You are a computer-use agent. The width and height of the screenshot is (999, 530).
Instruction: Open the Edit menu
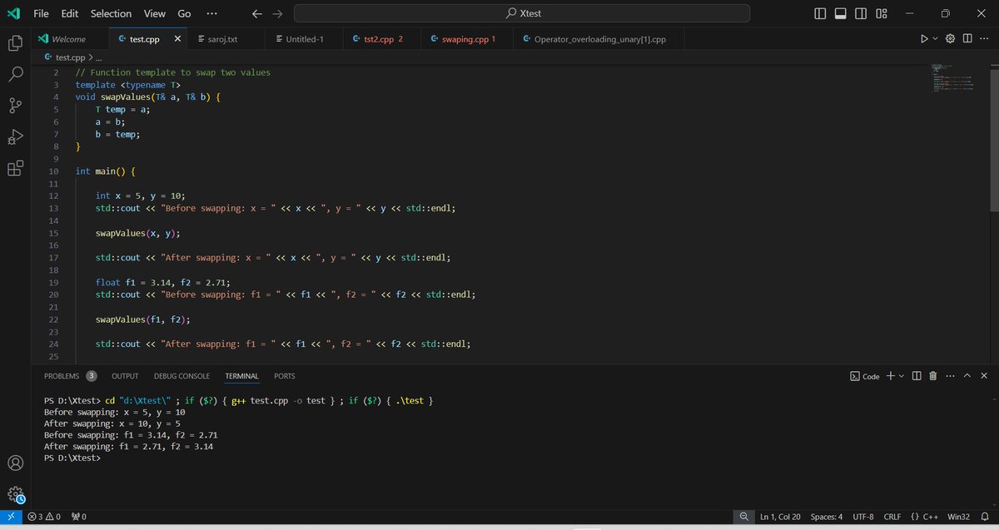pyautogui.click(x=70, y=13)
